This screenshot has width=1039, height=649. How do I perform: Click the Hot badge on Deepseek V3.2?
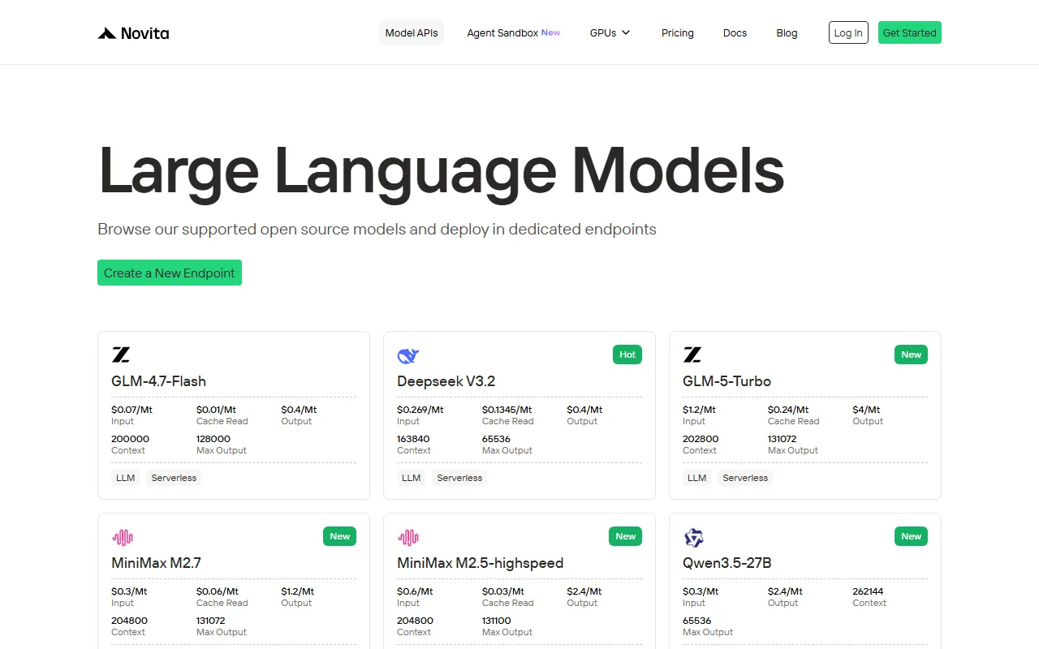627,355
